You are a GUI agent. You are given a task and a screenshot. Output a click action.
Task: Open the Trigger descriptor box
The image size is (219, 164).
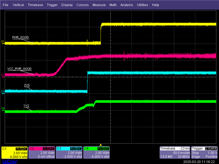[x=204, y=153]
